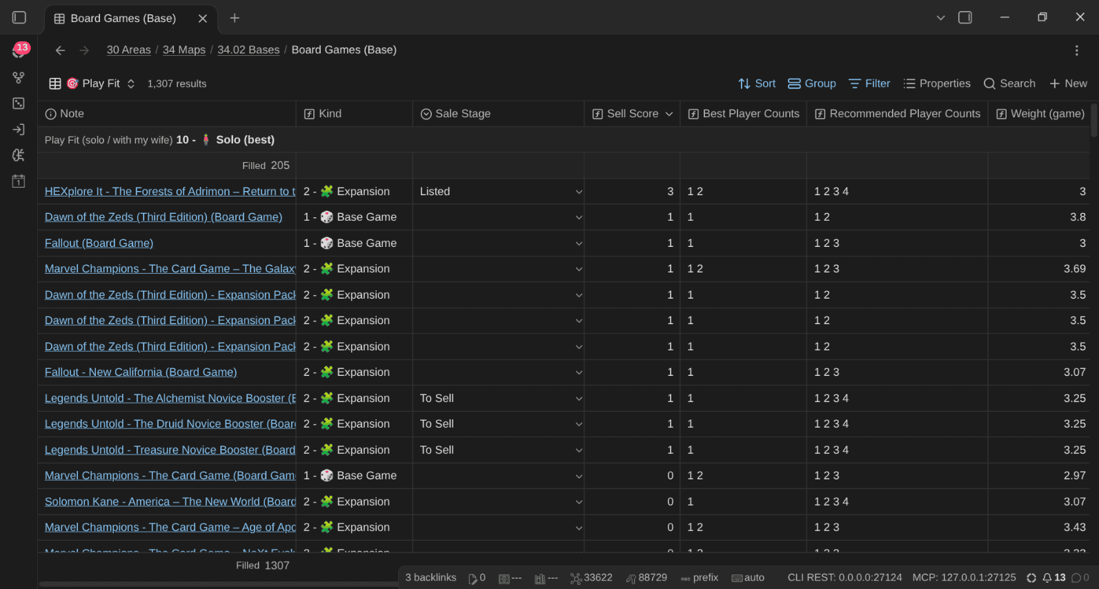
Task: Toggle the left sidebar panel icon
Action: [x=19, y=18]
